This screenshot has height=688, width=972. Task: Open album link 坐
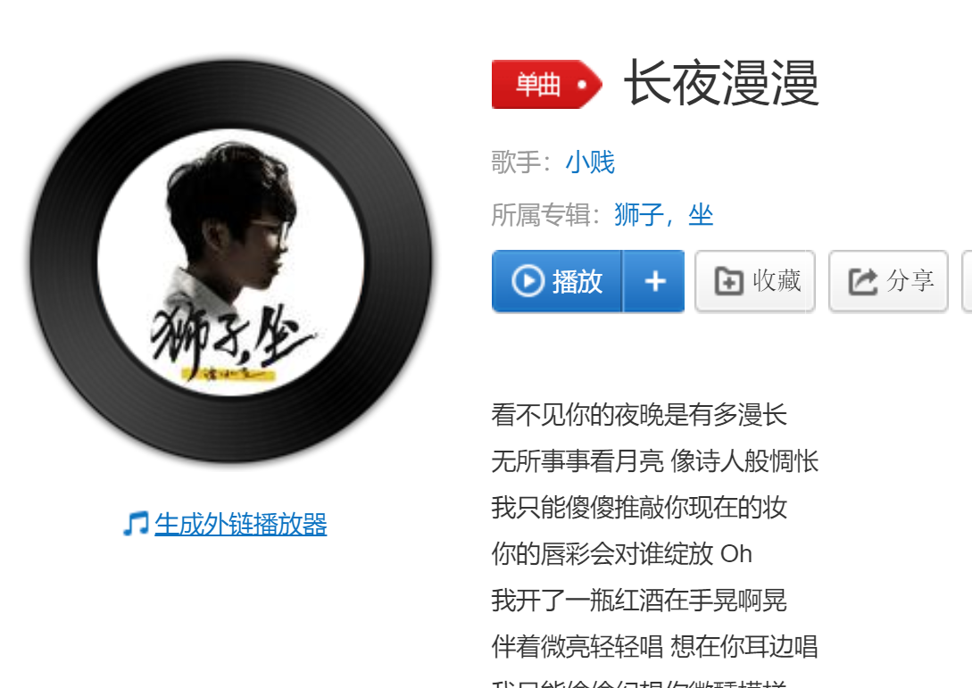pyautogui.click(x=701, y=215)
